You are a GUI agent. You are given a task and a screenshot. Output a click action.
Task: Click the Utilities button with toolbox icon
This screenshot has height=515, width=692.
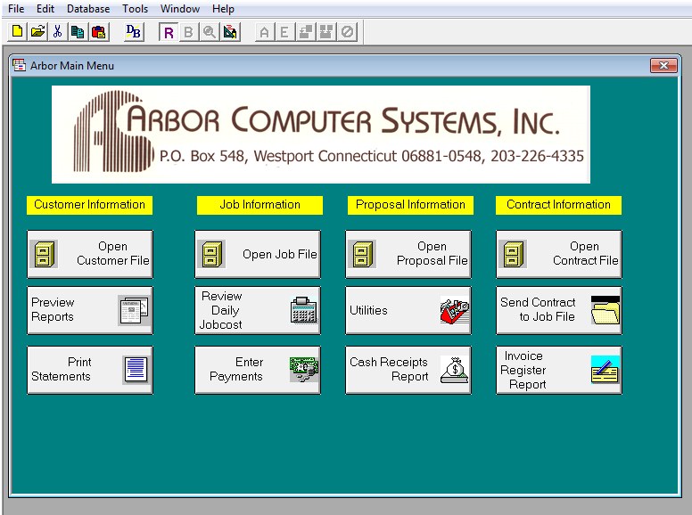point(408,310)
